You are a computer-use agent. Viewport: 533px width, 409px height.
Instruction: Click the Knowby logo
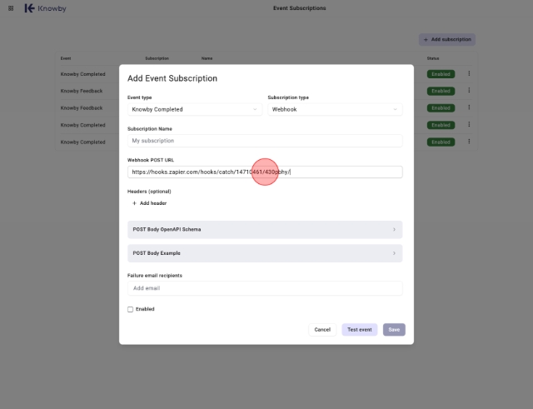[46, 8]
